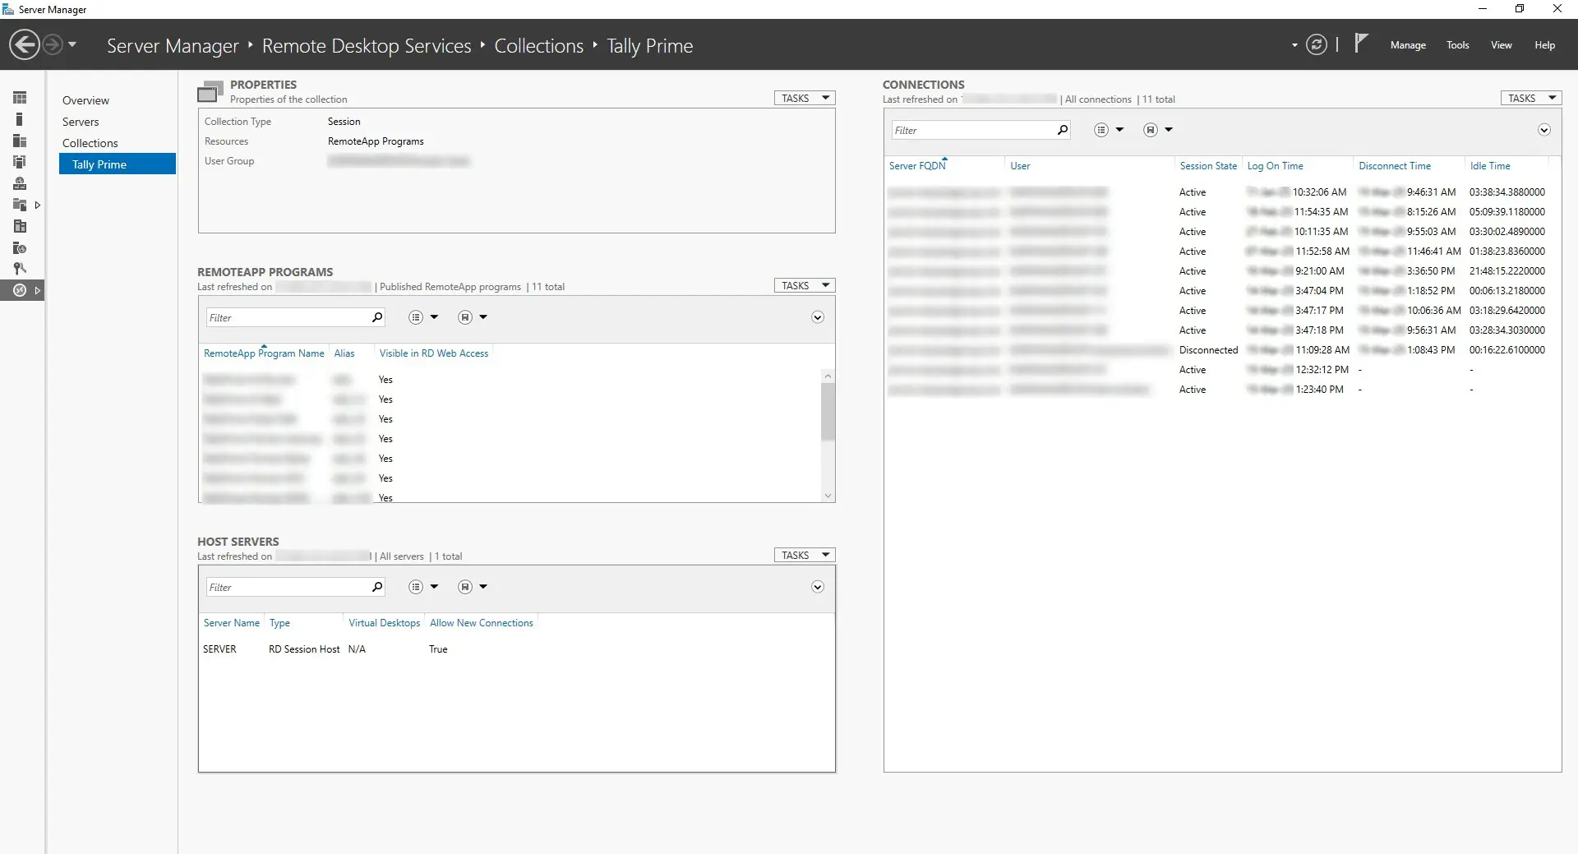This screenshot has height=854, width=1578.
Task: Click the search icon in RemoteApp Programs filter
Action: coord(377,317)
